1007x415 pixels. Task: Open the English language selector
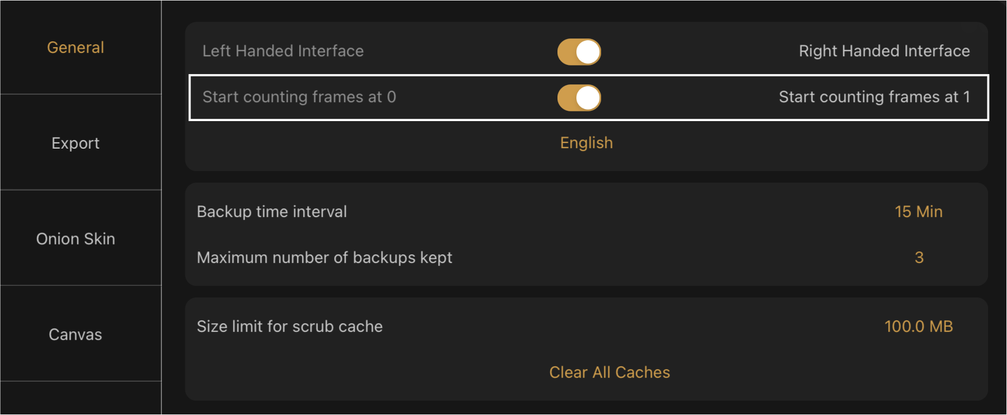[586, 142]
